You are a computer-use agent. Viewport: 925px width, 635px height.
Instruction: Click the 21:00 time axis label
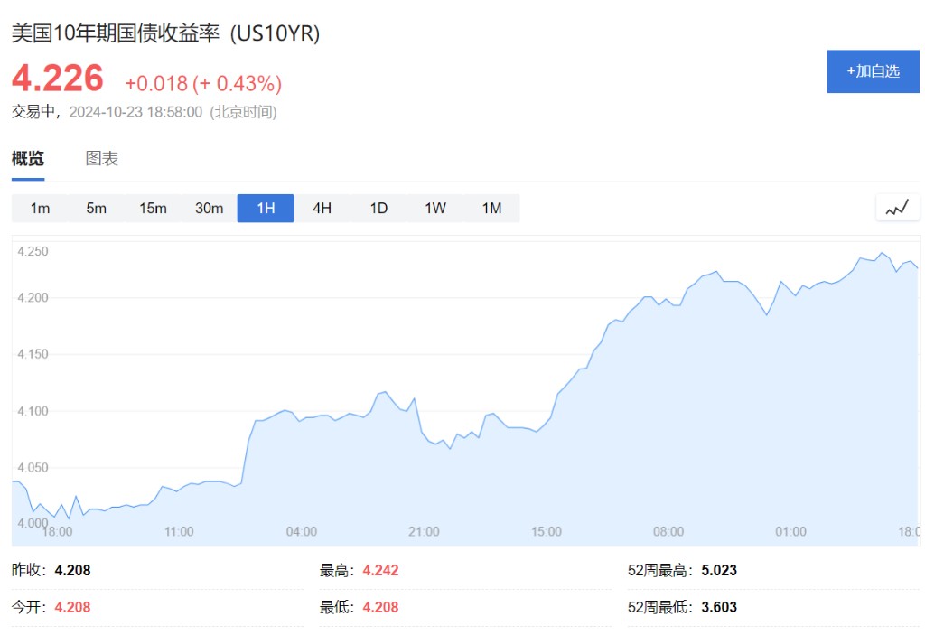point(424,531)
